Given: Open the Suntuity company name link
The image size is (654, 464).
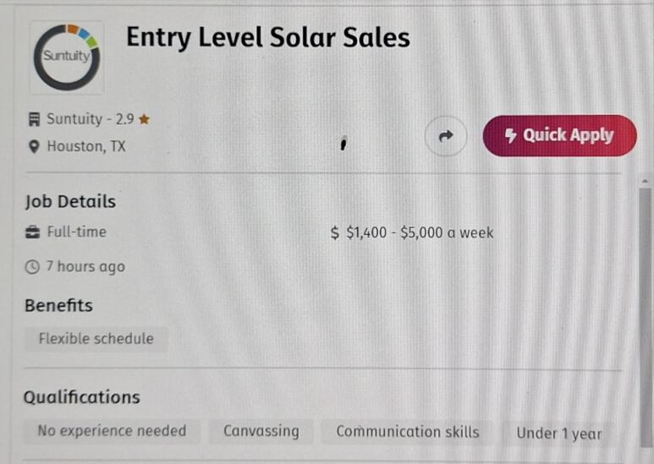Looking at the screenshot, I should point(74,119).
